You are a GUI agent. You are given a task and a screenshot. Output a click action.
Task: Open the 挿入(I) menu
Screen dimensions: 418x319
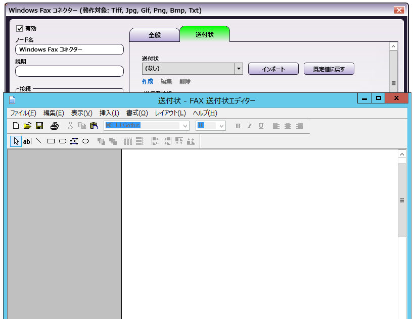click(109, 113)
